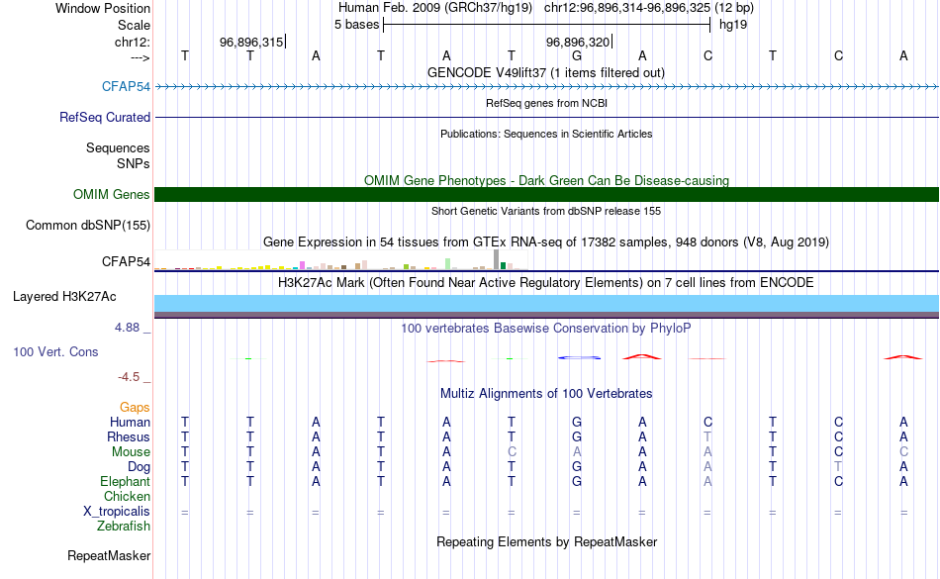Select the Elephant species label

(x=126, y=481)
